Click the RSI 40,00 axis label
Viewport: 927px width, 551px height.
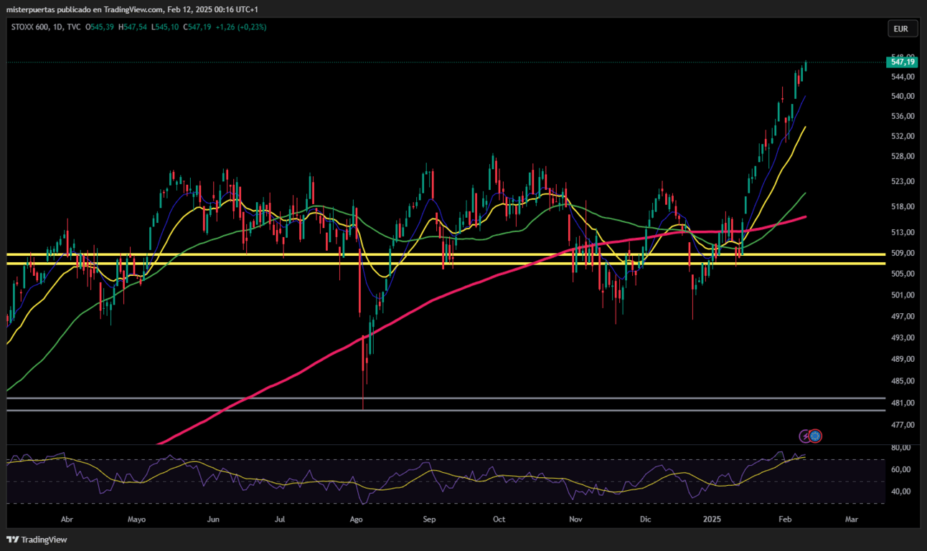click(900, 492)
